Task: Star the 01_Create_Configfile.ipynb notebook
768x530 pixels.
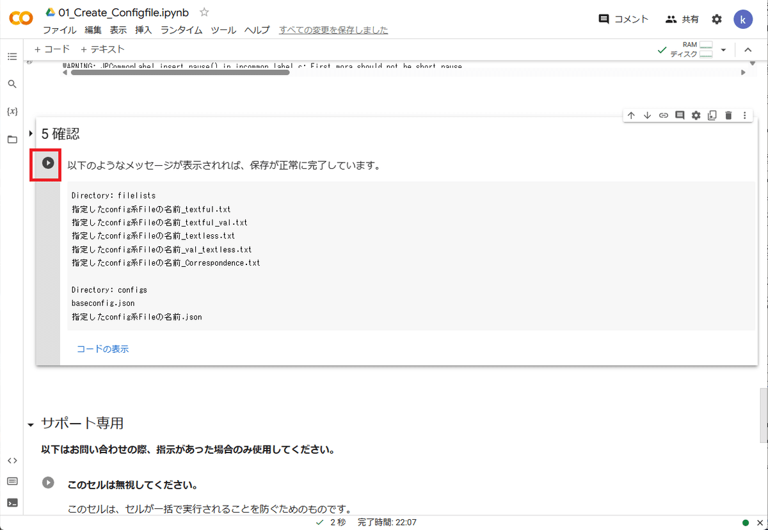Action: click(x=204, y=12)
